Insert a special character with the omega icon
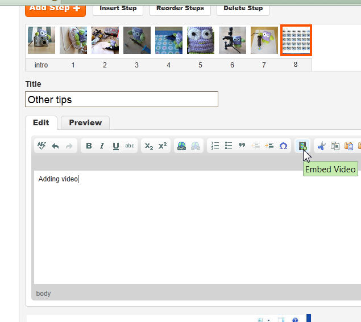 [283, 146]
